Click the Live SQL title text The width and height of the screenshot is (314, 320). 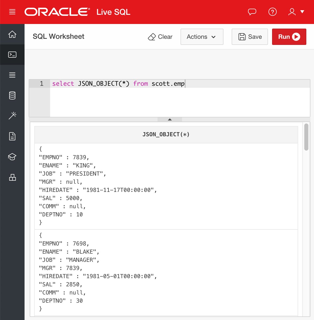point(113,12)
